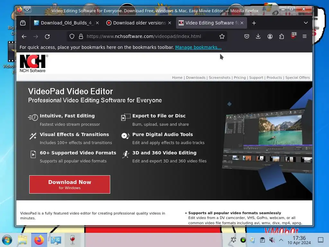The height and width of the screenshot is (247, 329).
Task: Click the 3D and 360 Video Editing icon
Action: (126, 154)
